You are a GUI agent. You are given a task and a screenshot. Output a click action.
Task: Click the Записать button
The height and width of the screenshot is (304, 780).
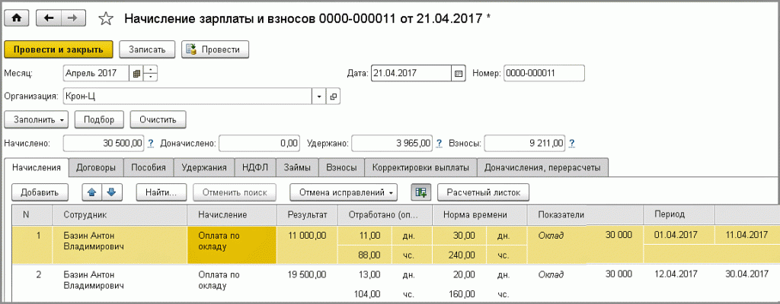tap(147, 49)
